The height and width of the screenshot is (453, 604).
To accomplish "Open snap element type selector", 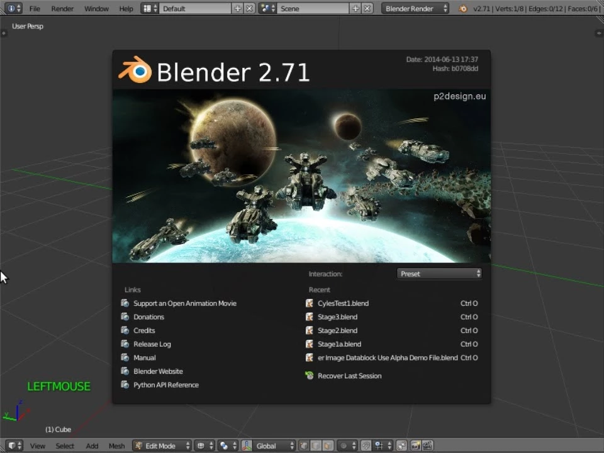I will pyautogui.click(x=383, y=445).
